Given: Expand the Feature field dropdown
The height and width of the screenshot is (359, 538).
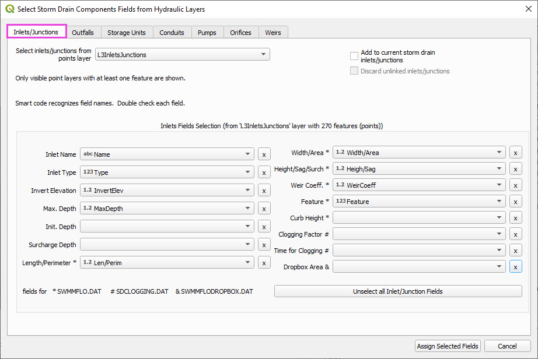Looking at the screenshot, I should (418, 201).
